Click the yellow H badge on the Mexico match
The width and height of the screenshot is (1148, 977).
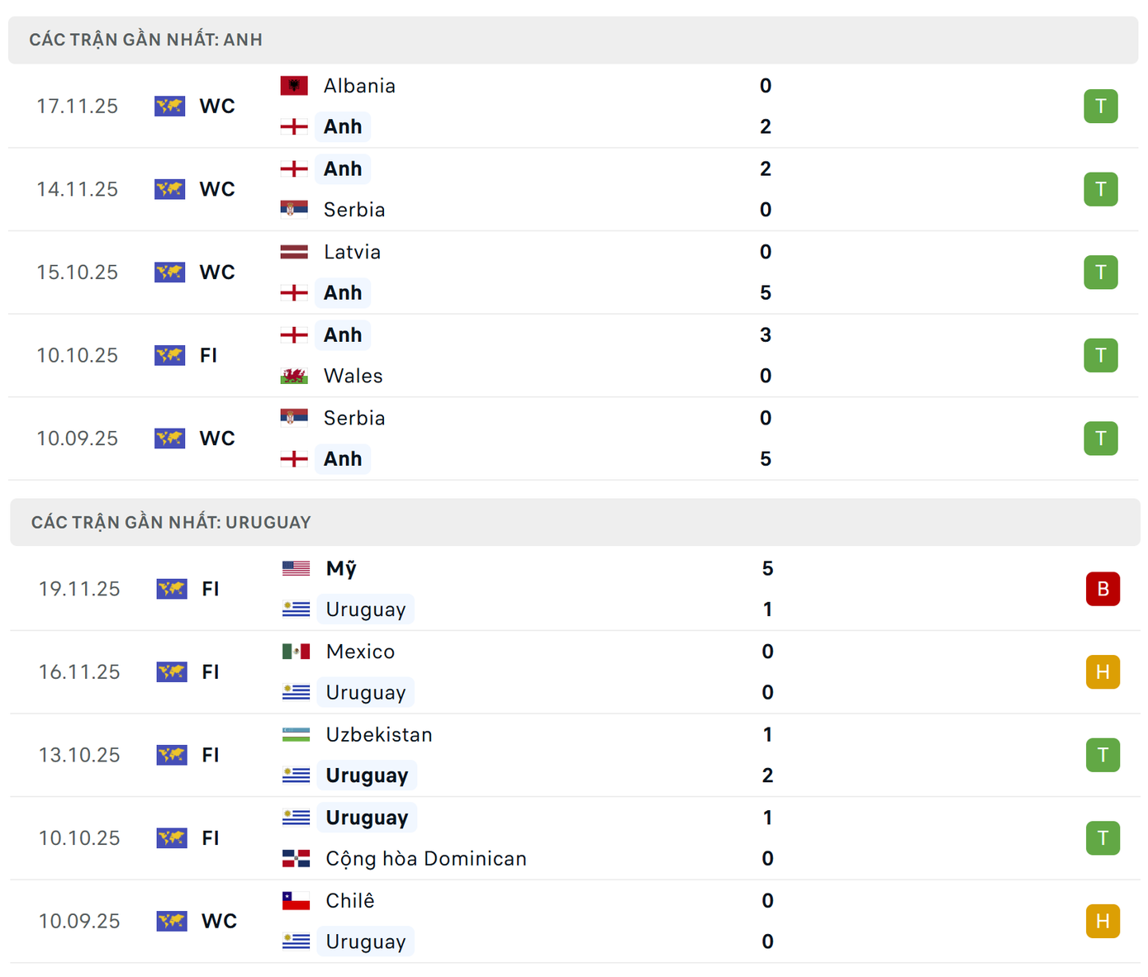pos(1103,672)
